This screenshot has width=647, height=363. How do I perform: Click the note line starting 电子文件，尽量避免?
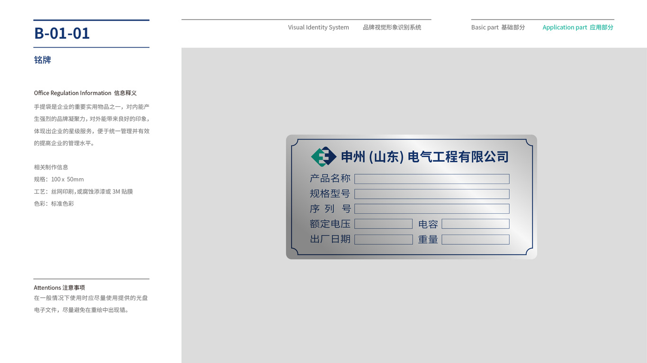[81, 311]
